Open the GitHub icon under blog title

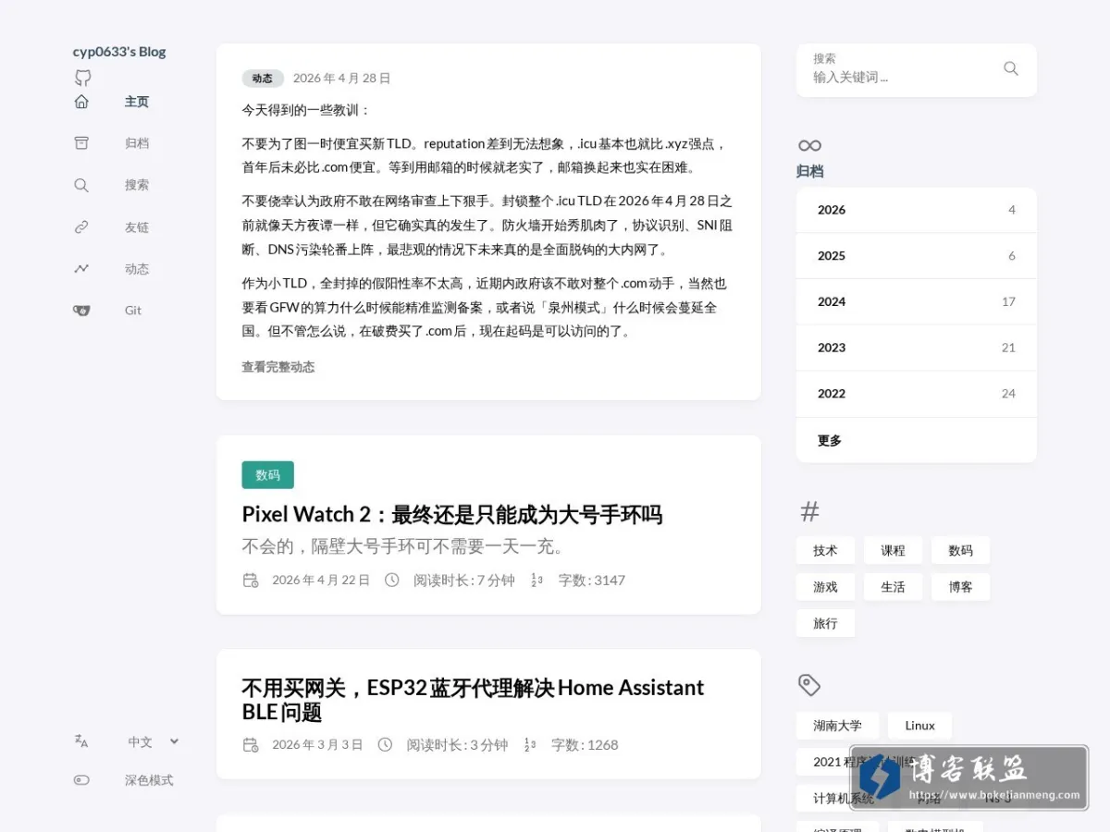(83, 78)
